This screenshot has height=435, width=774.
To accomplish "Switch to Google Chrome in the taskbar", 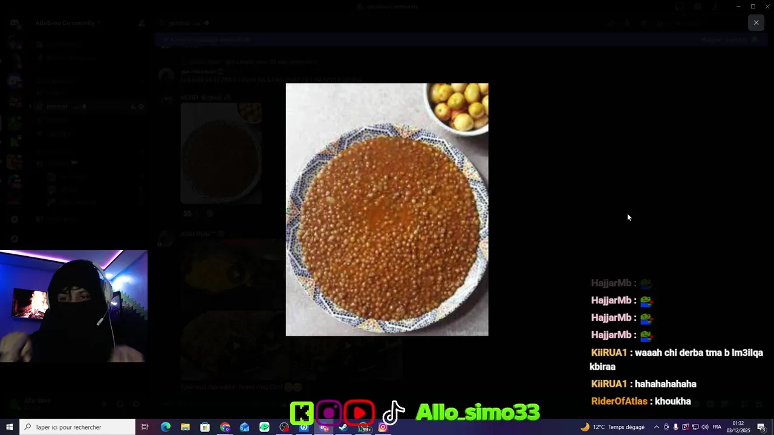I will click(225, 427).
